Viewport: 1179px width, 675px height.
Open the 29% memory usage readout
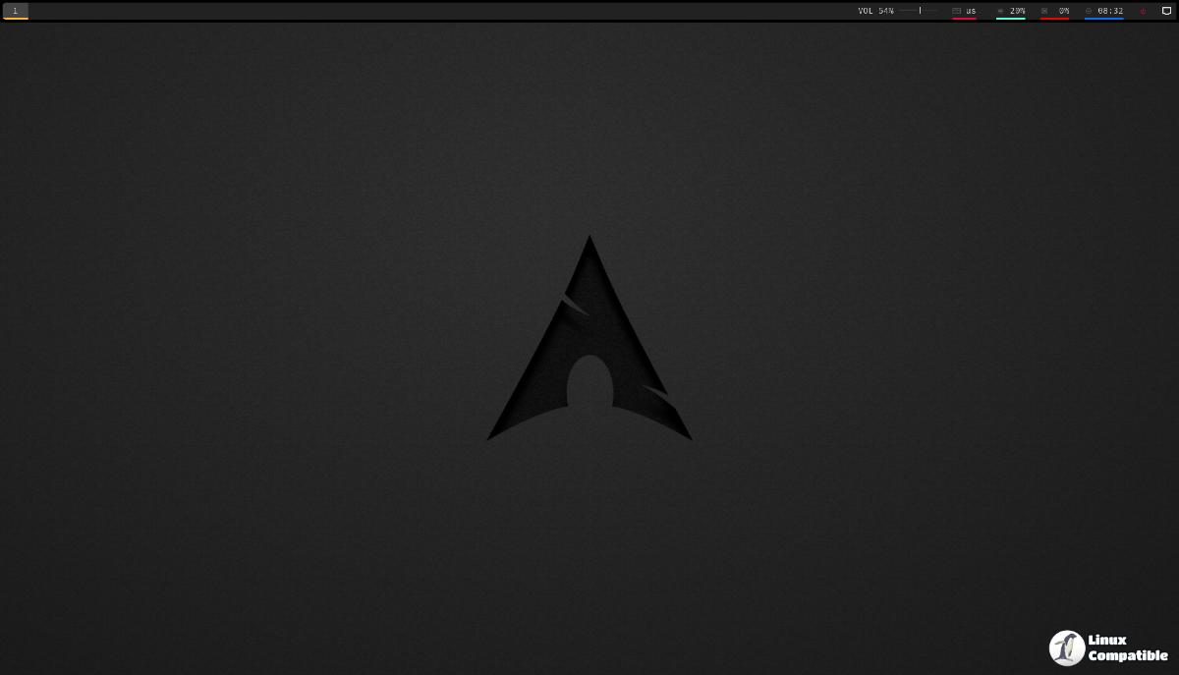coord(1017,11)
